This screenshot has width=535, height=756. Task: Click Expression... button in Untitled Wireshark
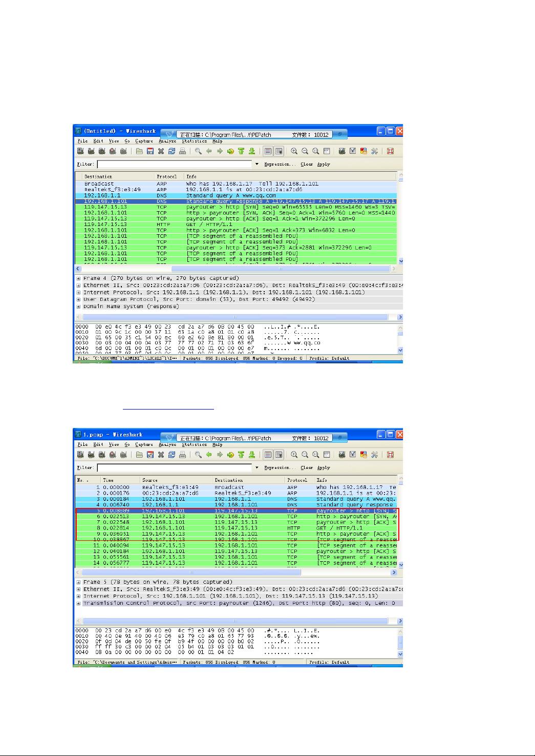click(280, 165)
